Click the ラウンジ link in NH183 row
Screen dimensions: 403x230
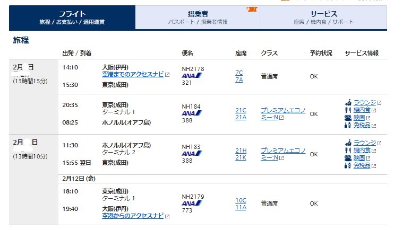365,143
